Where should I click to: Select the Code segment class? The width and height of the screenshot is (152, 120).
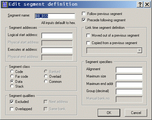tap(12, 71)
